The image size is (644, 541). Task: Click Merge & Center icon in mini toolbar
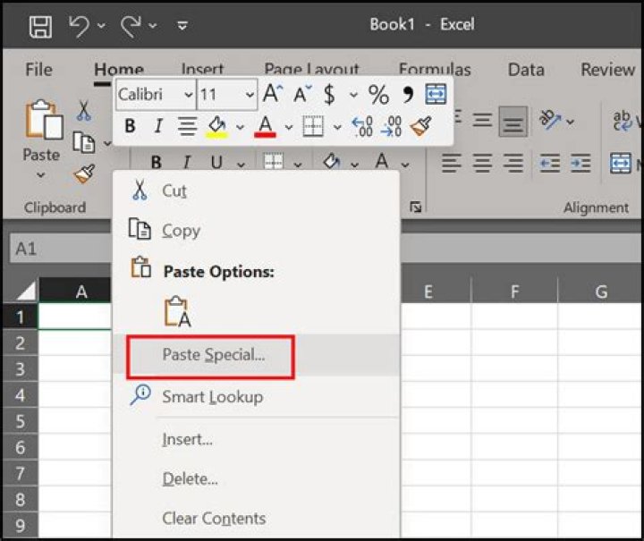click(x=436, y=94)
